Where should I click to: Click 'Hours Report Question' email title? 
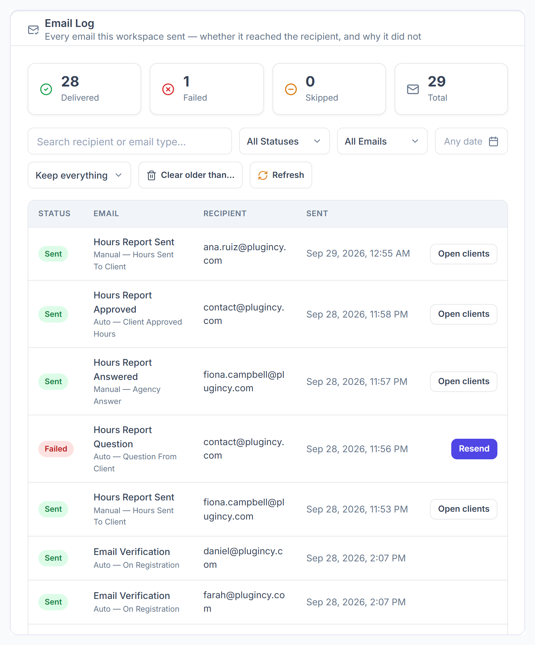pos(123,437)
